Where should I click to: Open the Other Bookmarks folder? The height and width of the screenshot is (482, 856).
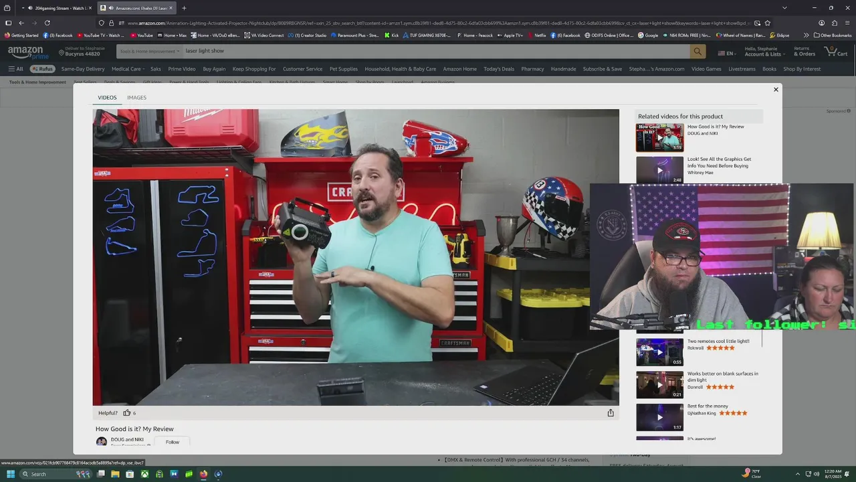(833, 35)
